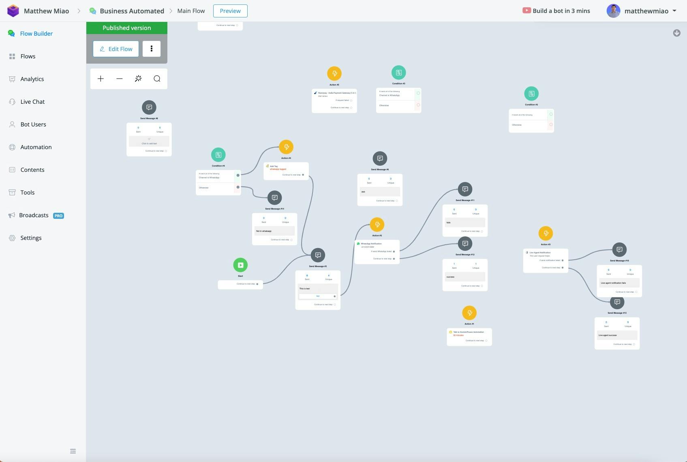Open Tools in the sidebar
The height and width of the screenshot is (462, 687).
(28, 192)
